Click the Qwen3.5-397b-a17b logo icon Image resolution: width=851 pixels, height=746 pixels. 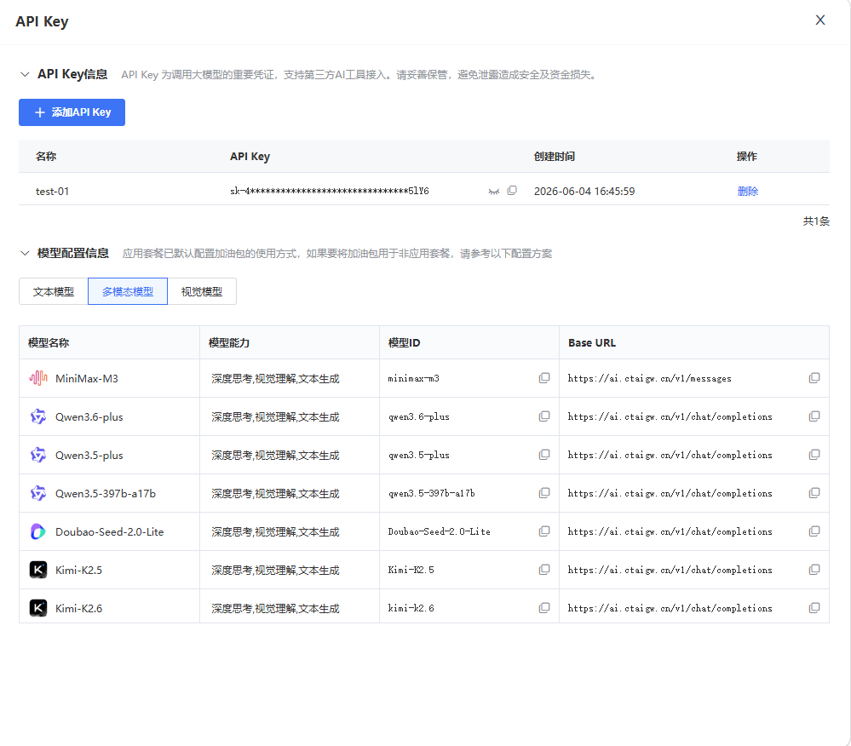click(38, 493)
